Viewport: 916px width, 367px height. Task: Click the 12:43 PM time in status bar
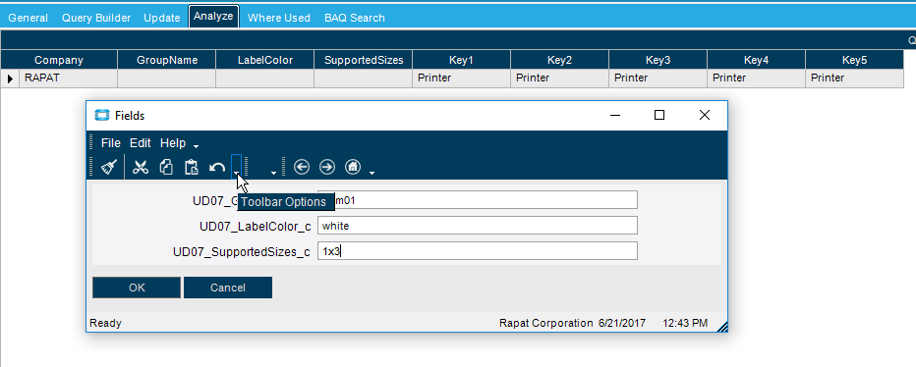pyautogui.click(x=685, y=323)
